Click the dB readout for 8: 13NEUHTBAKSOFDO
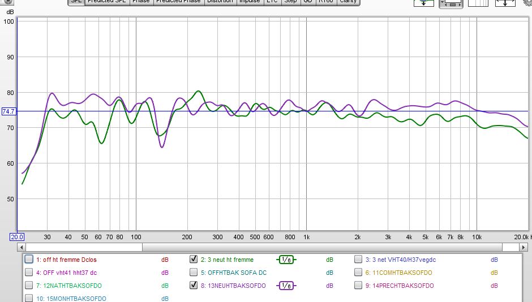The height and width of the screenshot is (302, 532). [329, 286]
